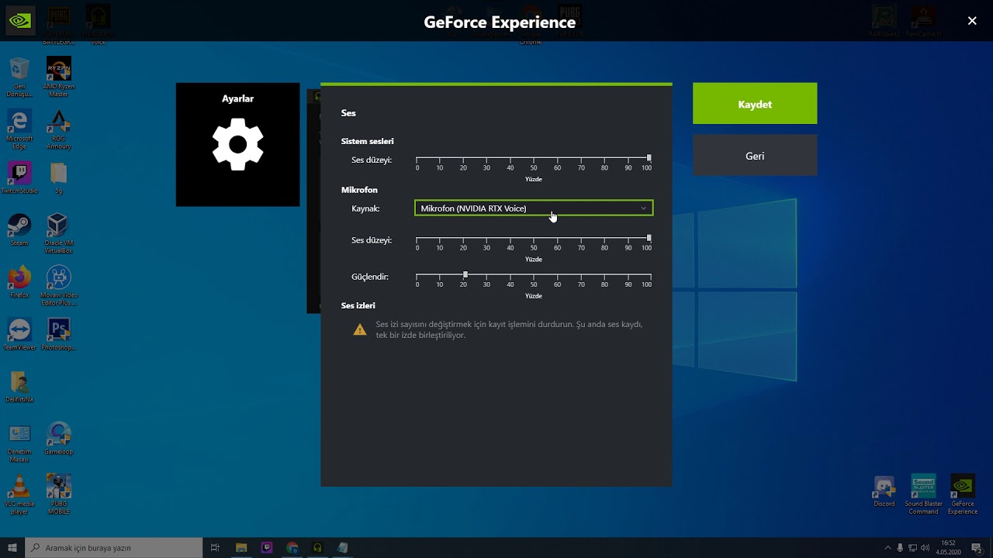Open TeamViewer desktop shortcut

tap(19, 334)
